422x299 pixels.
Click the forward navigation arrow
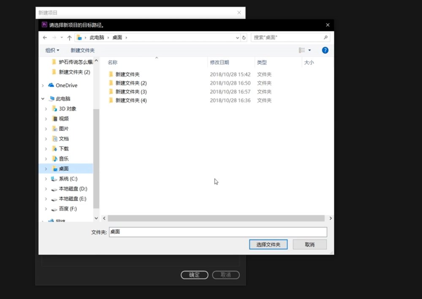pos(54,37)
